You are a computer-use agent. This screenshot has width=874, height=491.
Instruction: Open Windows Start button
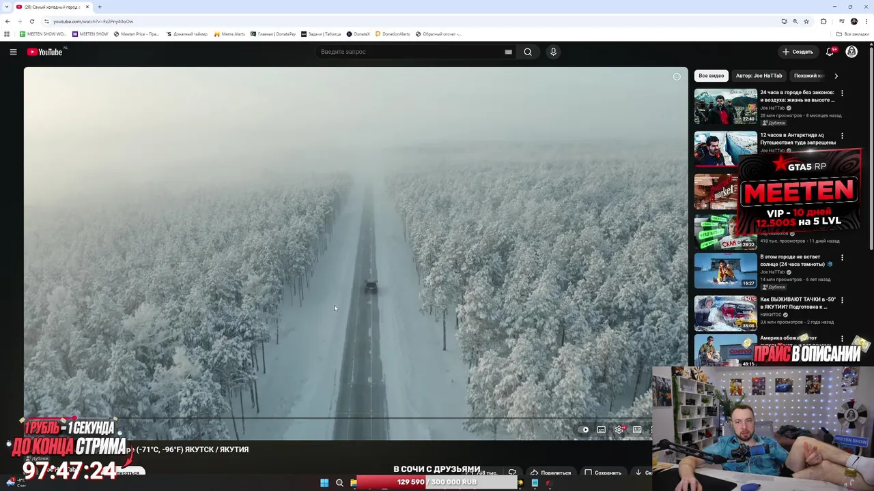click(x=324, y=483)
